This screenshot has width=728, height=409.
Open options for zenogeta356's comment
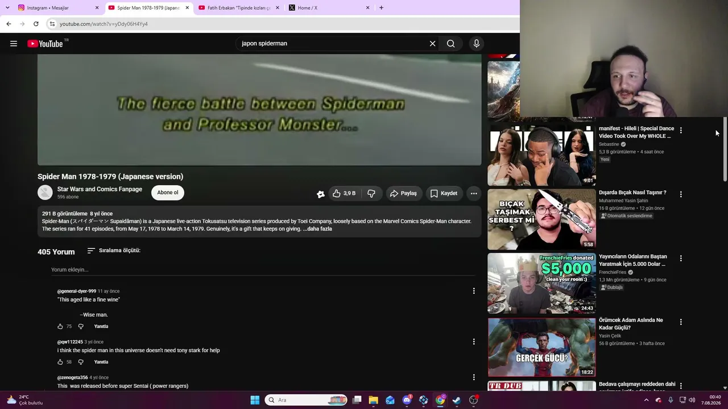click(x=474, y=377)
